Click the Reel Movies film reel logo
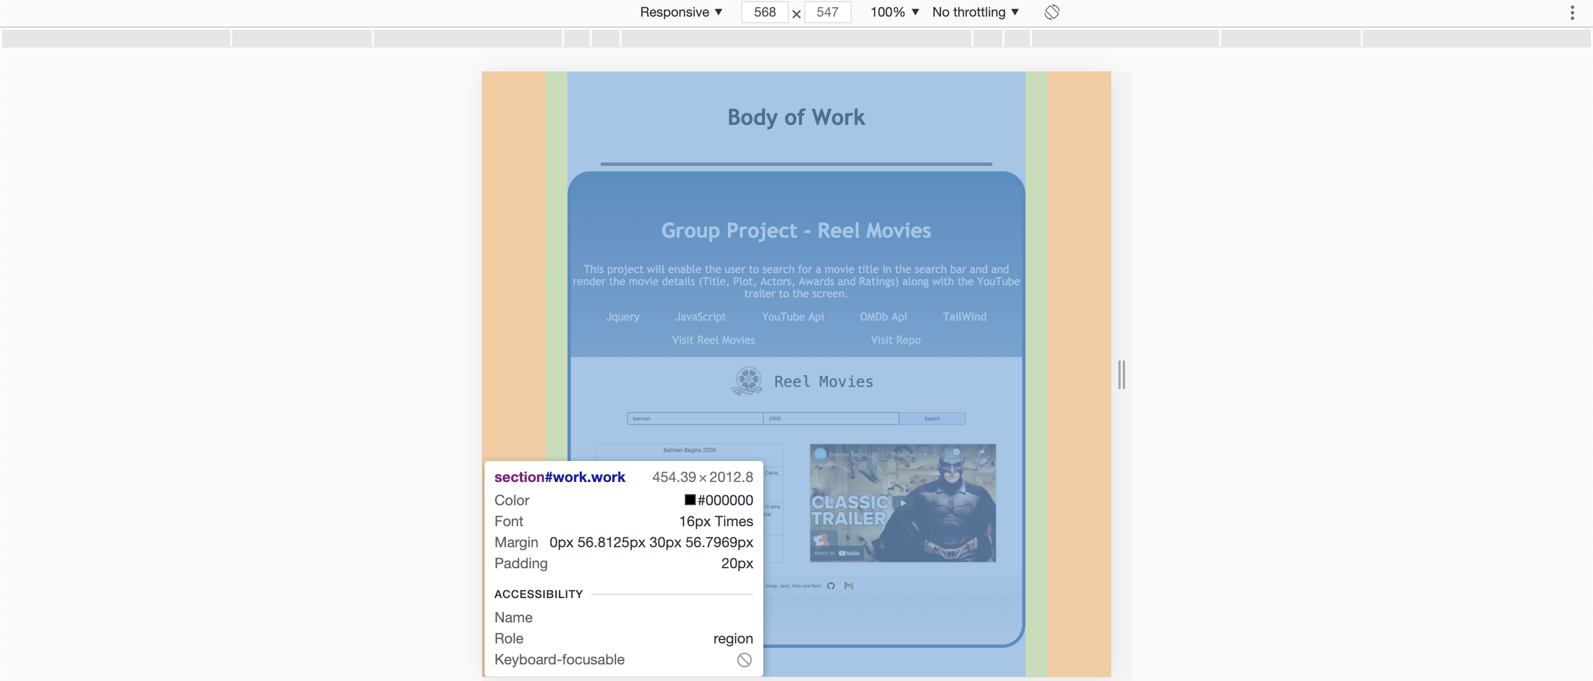The height and width of the screenshot is (681, 1593). (748, 381)
